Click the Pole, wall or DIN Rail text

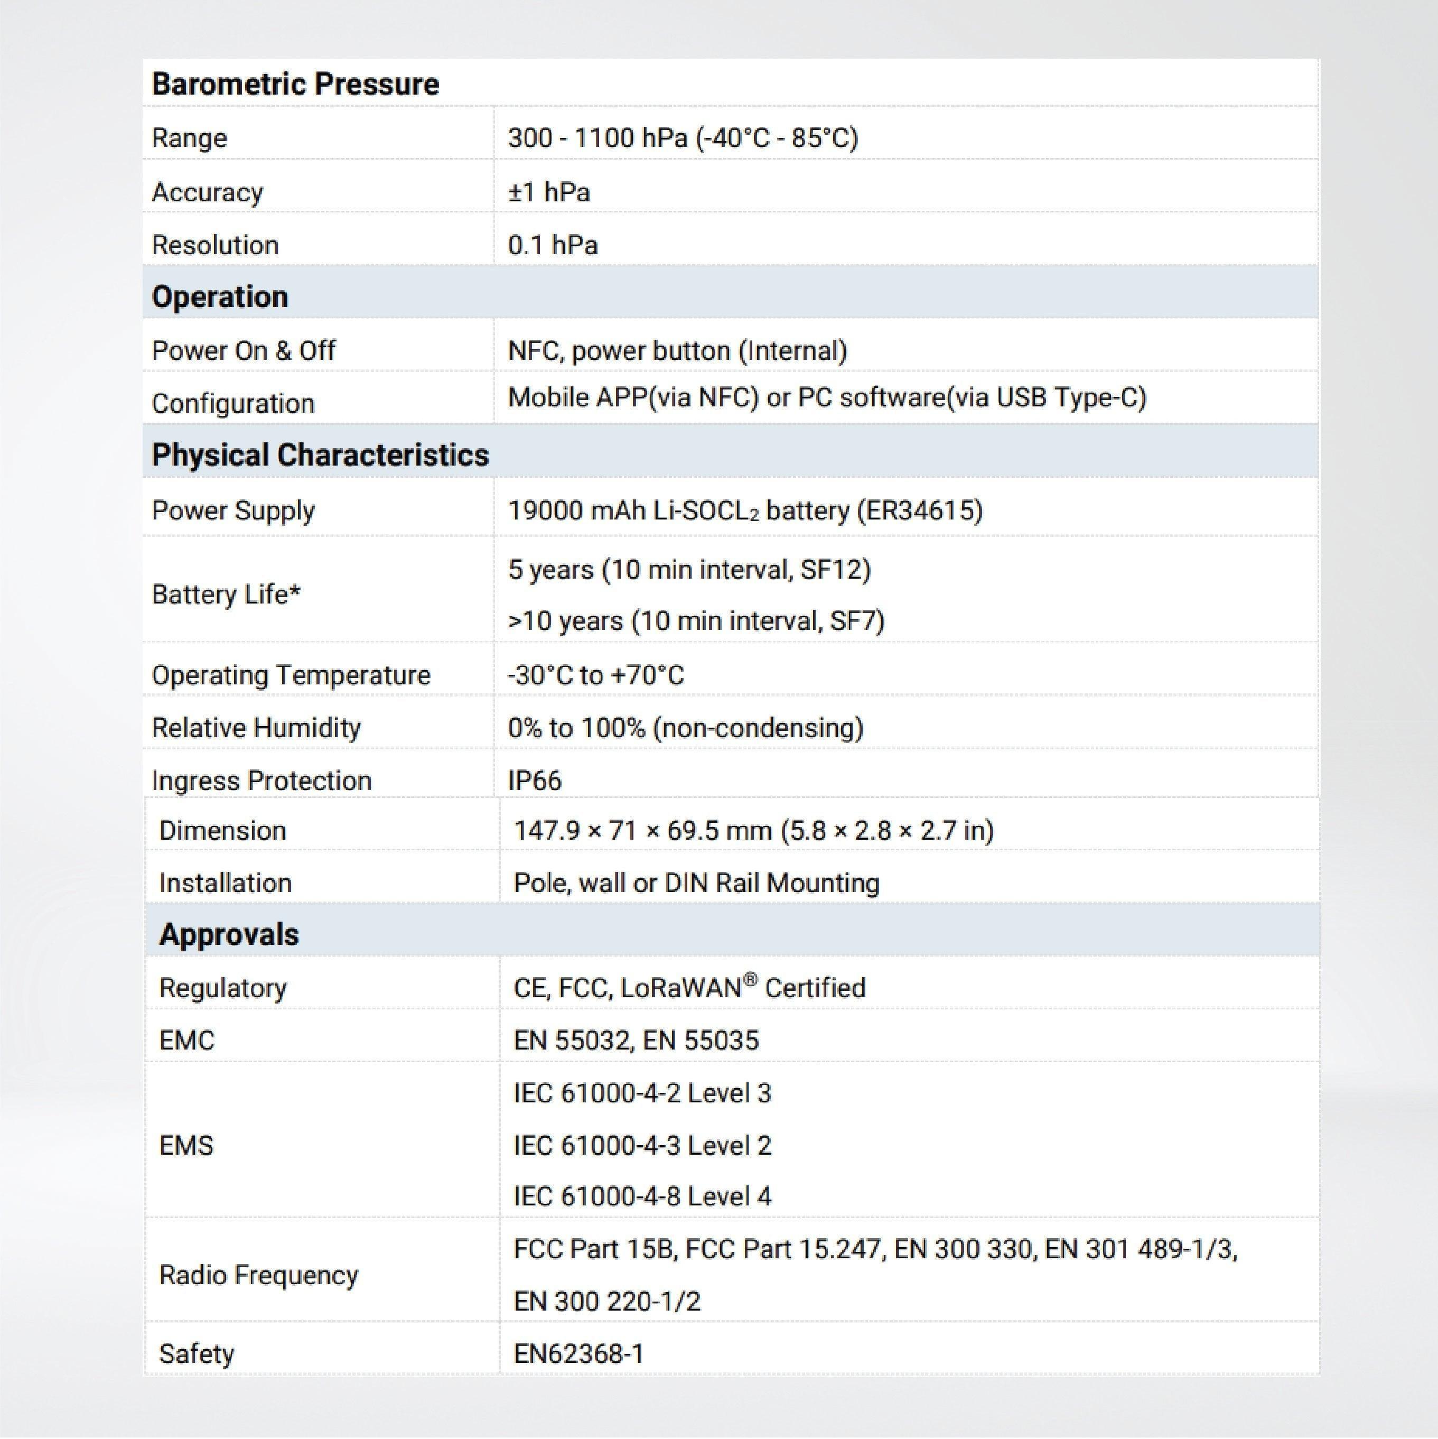[x=696, y=884]
